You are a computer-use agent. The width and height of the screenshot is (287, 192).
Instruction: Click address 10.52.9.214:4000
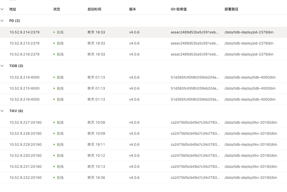25,77
